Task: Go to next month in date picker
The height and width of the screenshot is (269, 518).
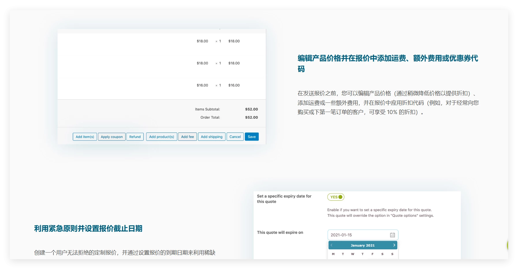Action: [x=394, y=245]
